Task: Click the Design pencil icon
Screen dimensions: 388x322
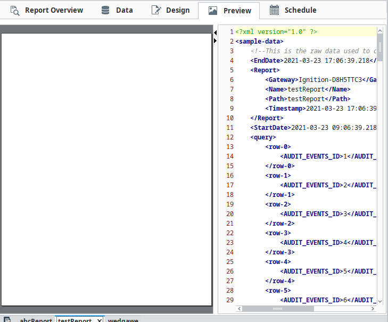Action: pyautogui.click(x=156, y=10)
